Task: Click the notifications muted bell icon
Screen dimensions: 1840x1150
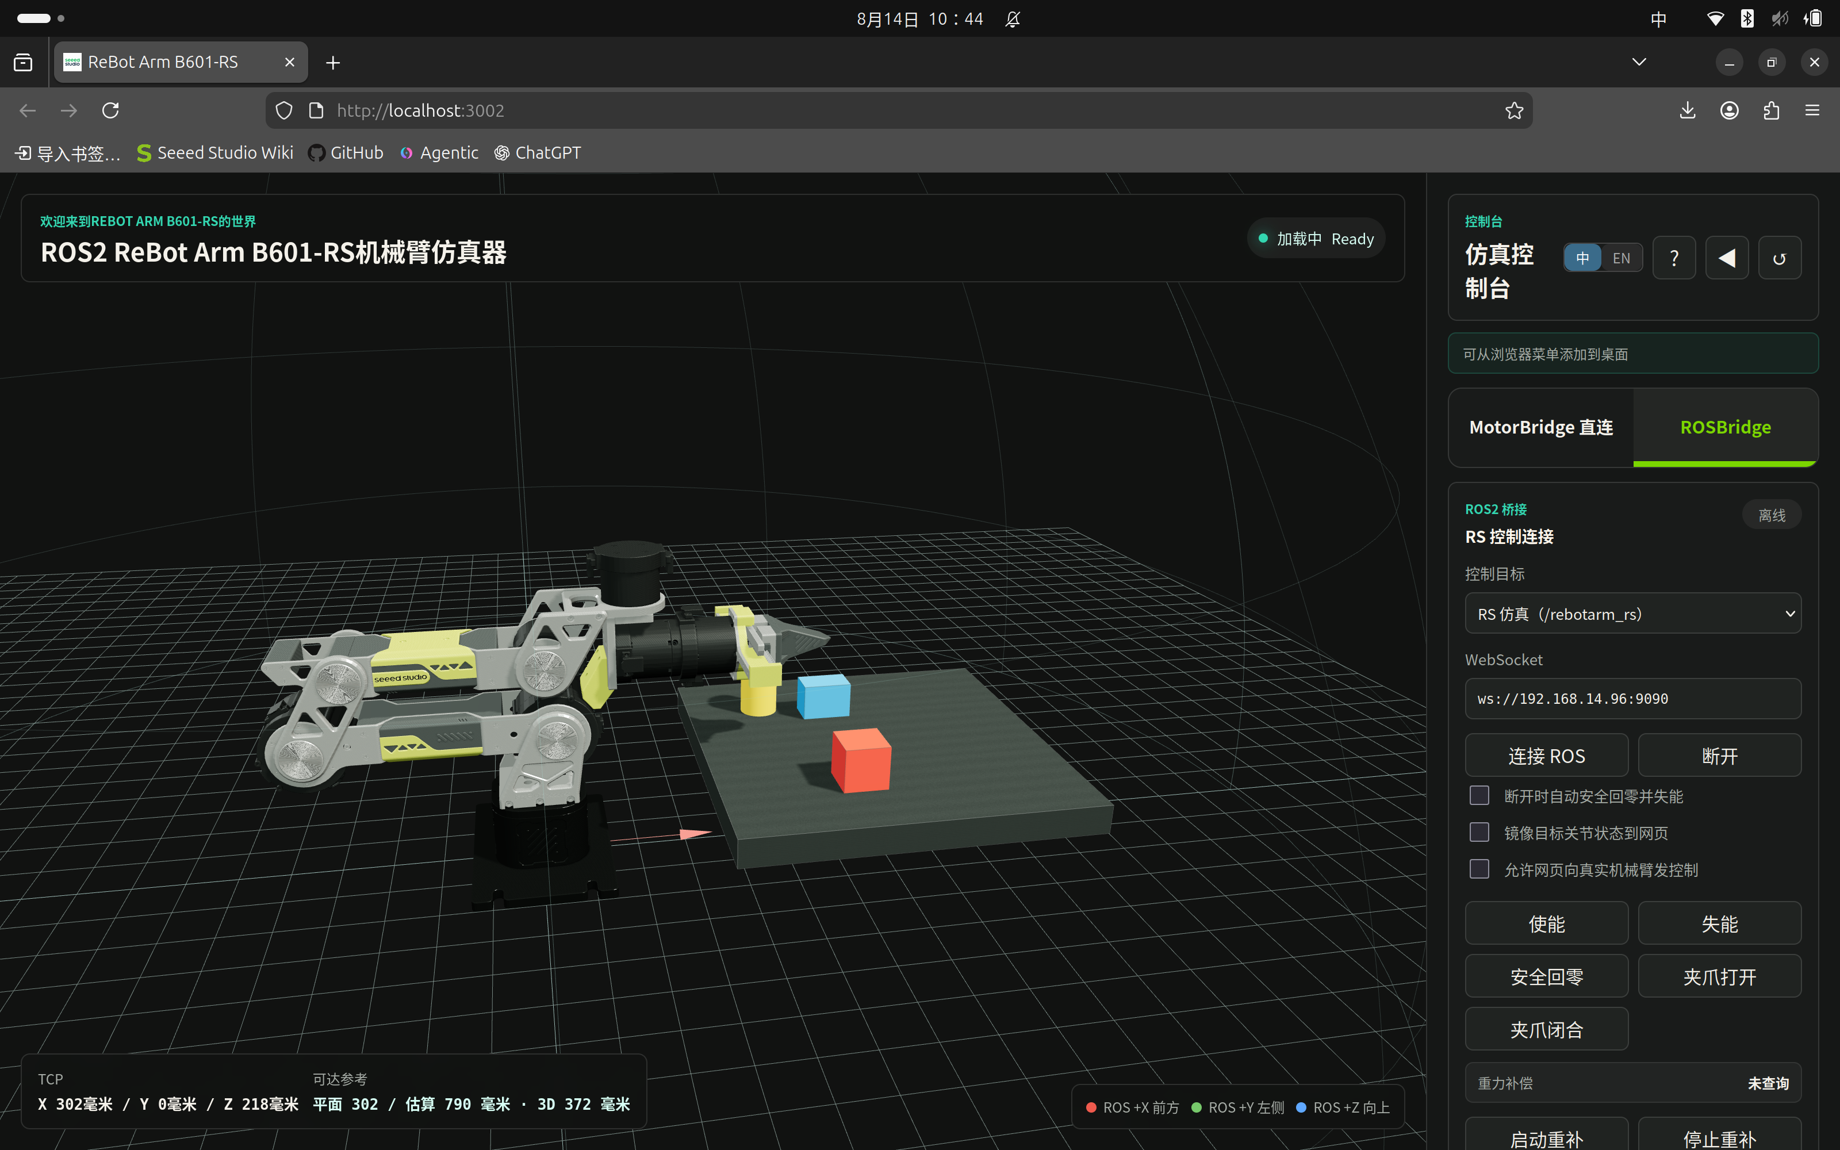Action: [1012, 19]
